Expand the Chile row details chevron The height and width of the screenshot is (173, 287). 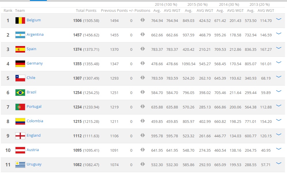[279, 77]
